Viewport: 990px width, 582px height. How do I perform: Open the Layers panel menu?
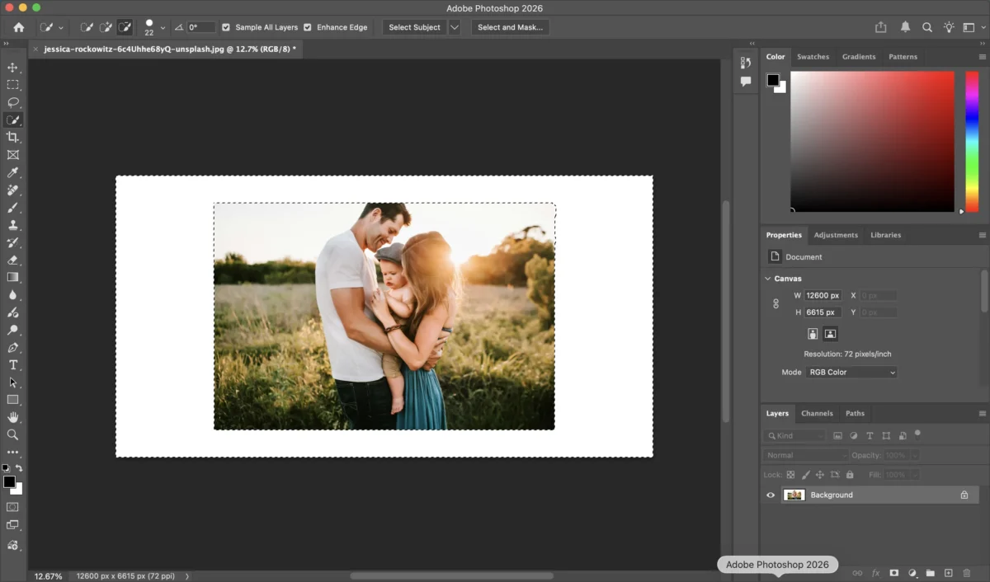(982, 413)
